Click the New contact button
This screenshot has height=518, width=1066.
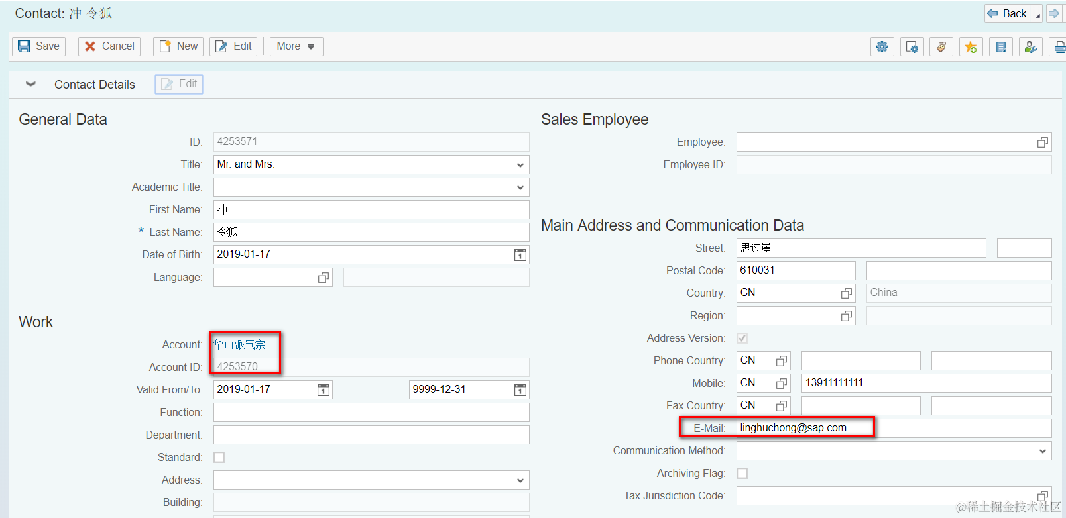[178, 46]
